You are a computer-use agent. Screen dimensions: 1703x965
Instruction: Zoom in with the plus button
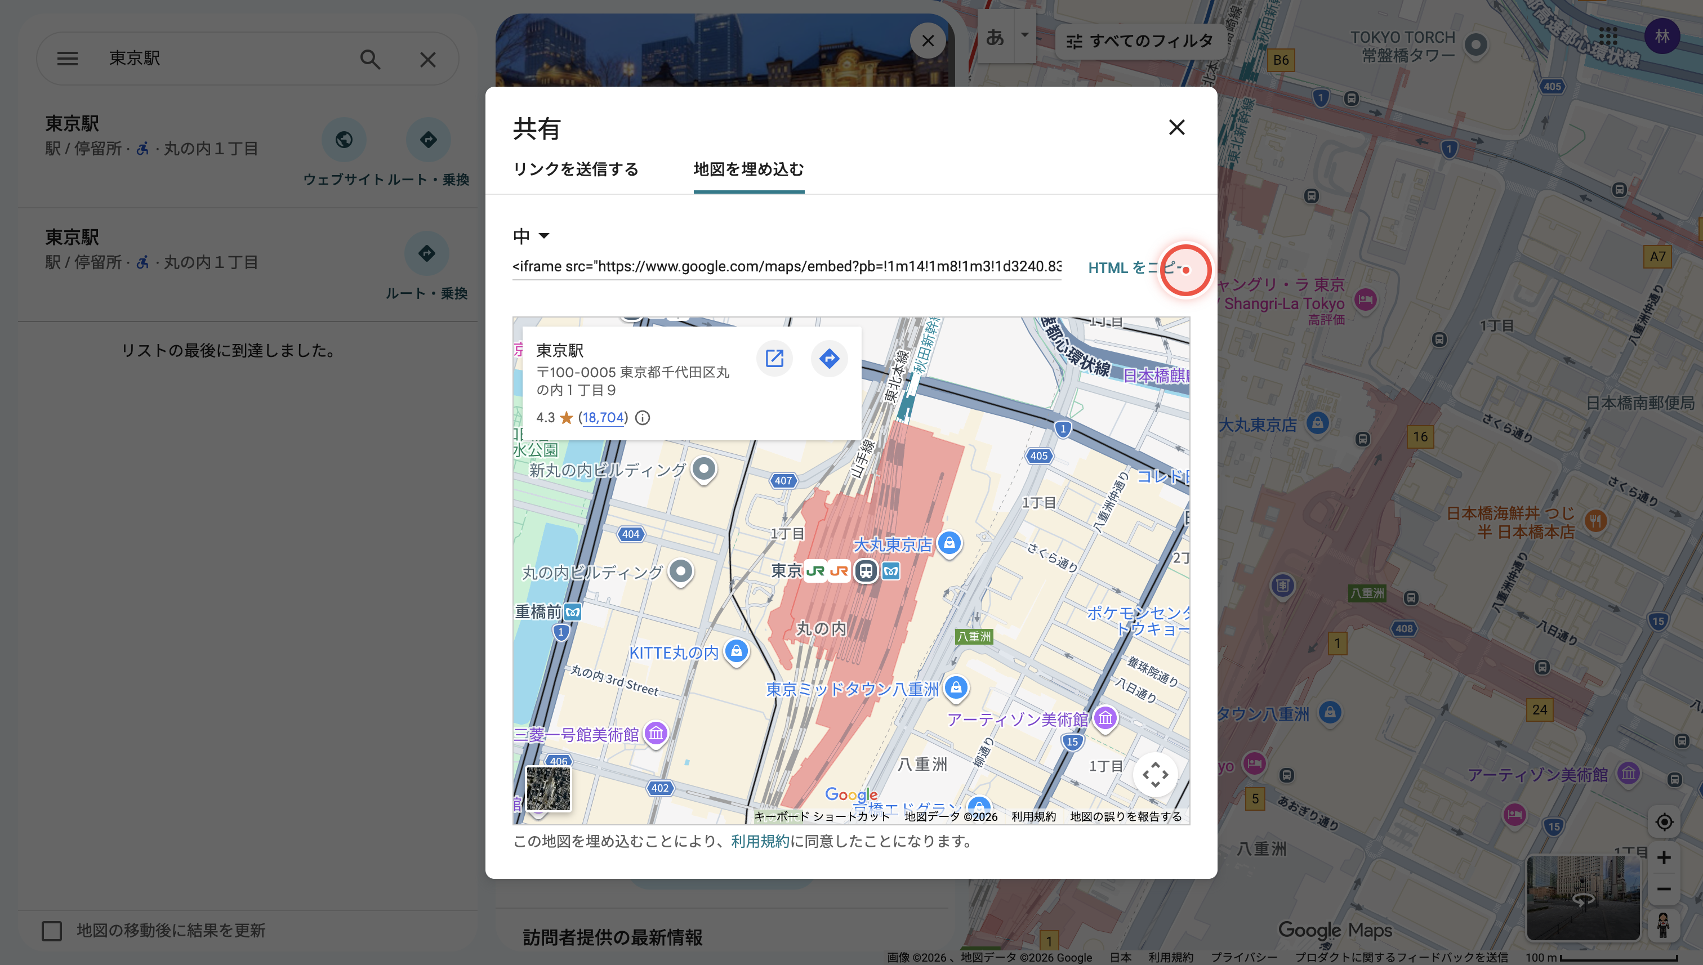coord(1664,857)
